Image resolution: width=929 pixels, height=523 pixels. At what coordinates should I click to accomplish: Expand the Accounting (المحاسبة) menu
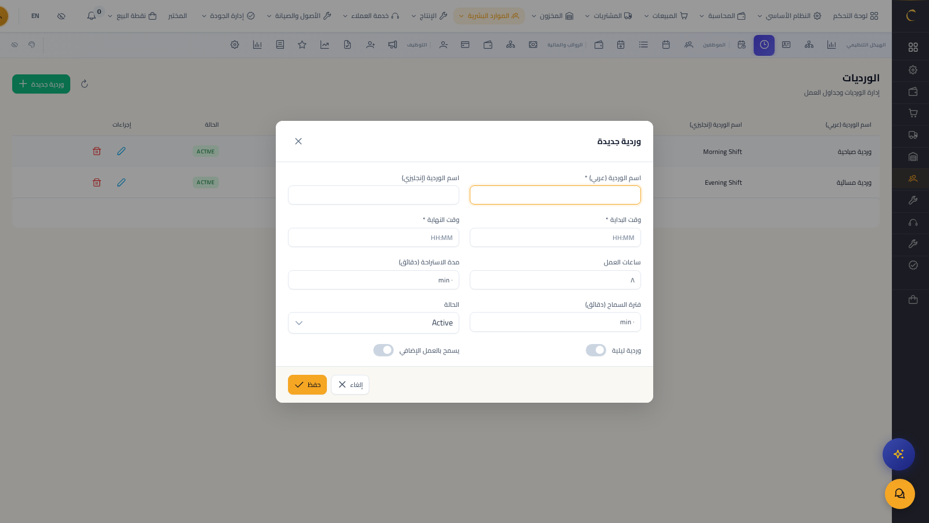tap(722, 16)
